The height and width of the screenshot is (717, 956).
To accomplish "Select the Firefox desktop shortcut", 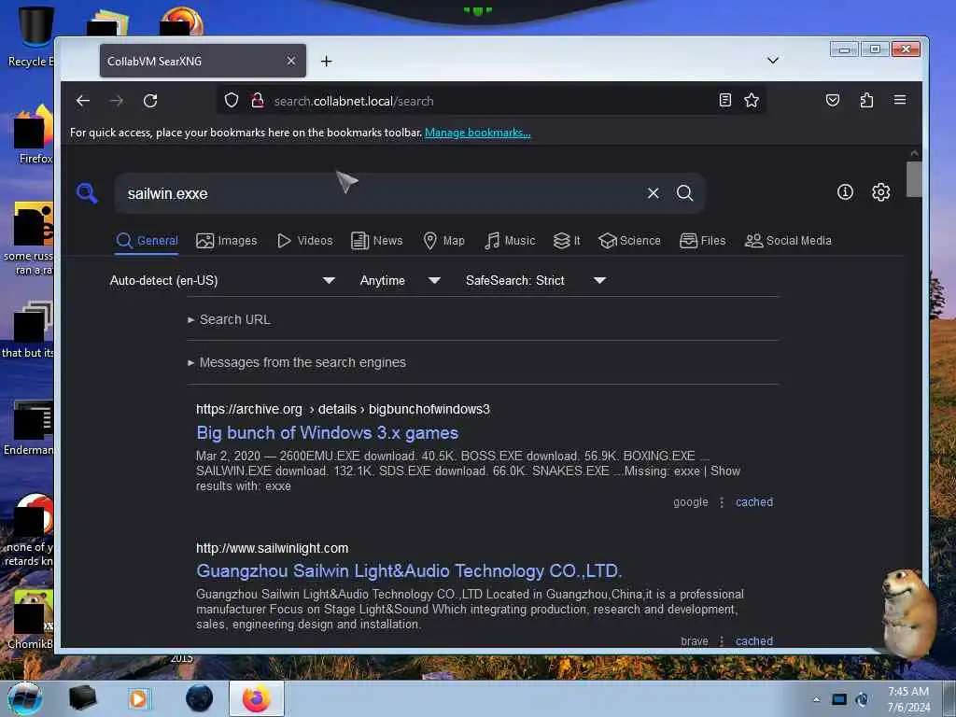I will tap(34, 134).
